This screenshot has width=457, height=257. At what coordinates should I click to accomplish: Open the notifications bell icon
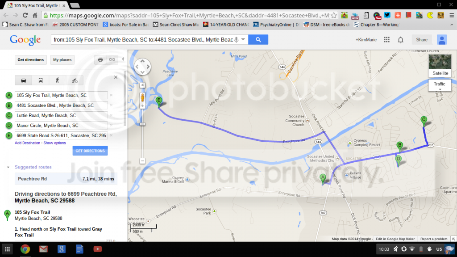coord(401,40)
